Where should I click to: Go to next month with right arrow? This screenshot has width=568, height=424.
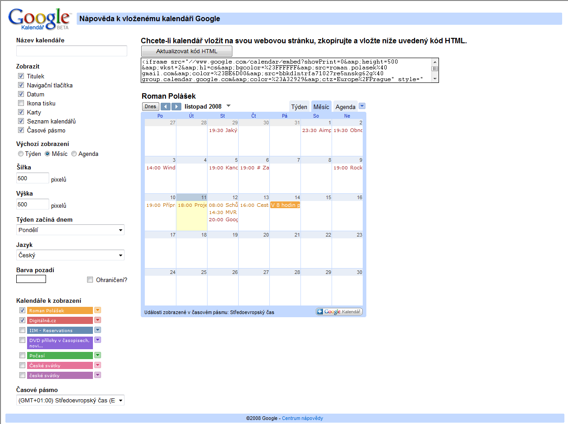tap(176, 107)
